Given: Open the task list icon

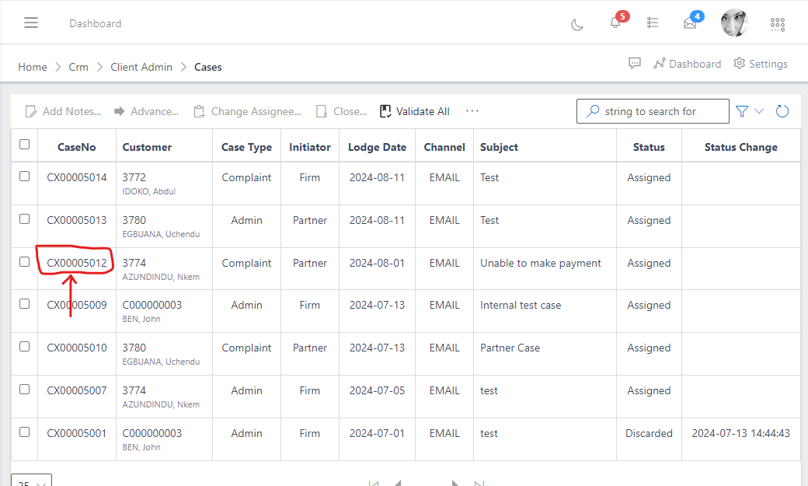Looking at the screenshot, I should click(653, 23).
